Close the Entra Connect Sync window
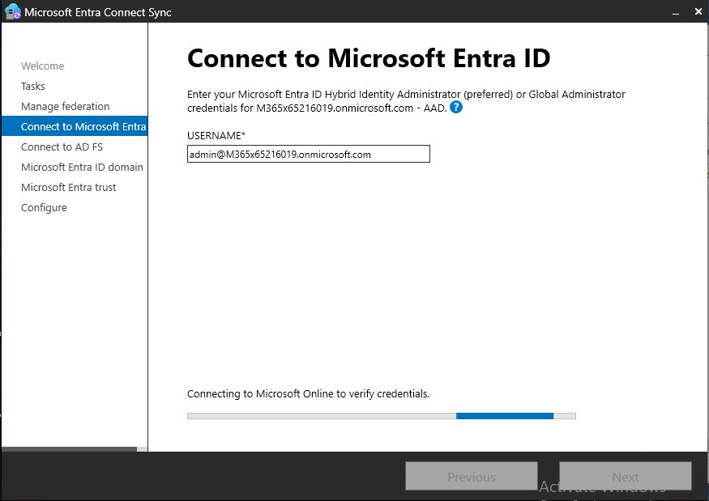This screenshot has height=501, width=709. (698, 12)
